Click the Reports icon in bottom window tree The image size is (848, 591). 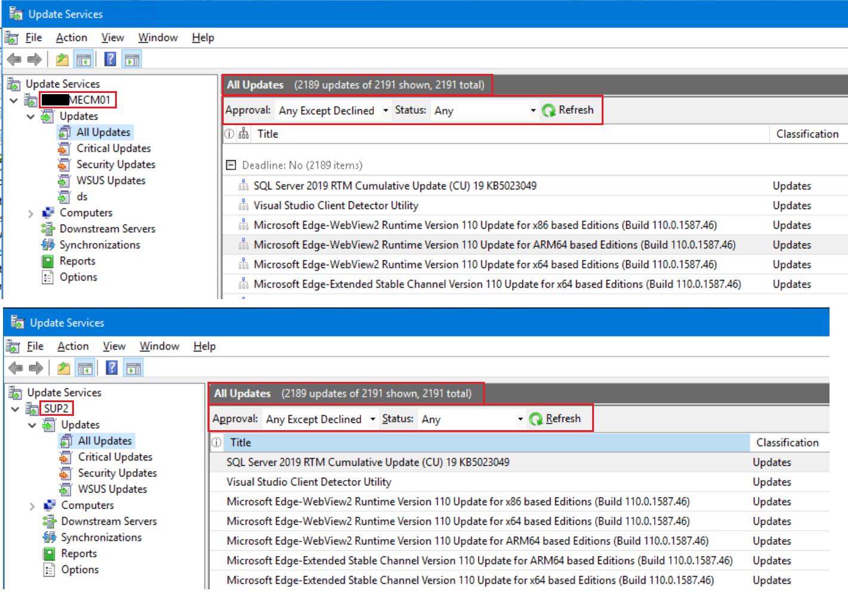tap(49, 554)
